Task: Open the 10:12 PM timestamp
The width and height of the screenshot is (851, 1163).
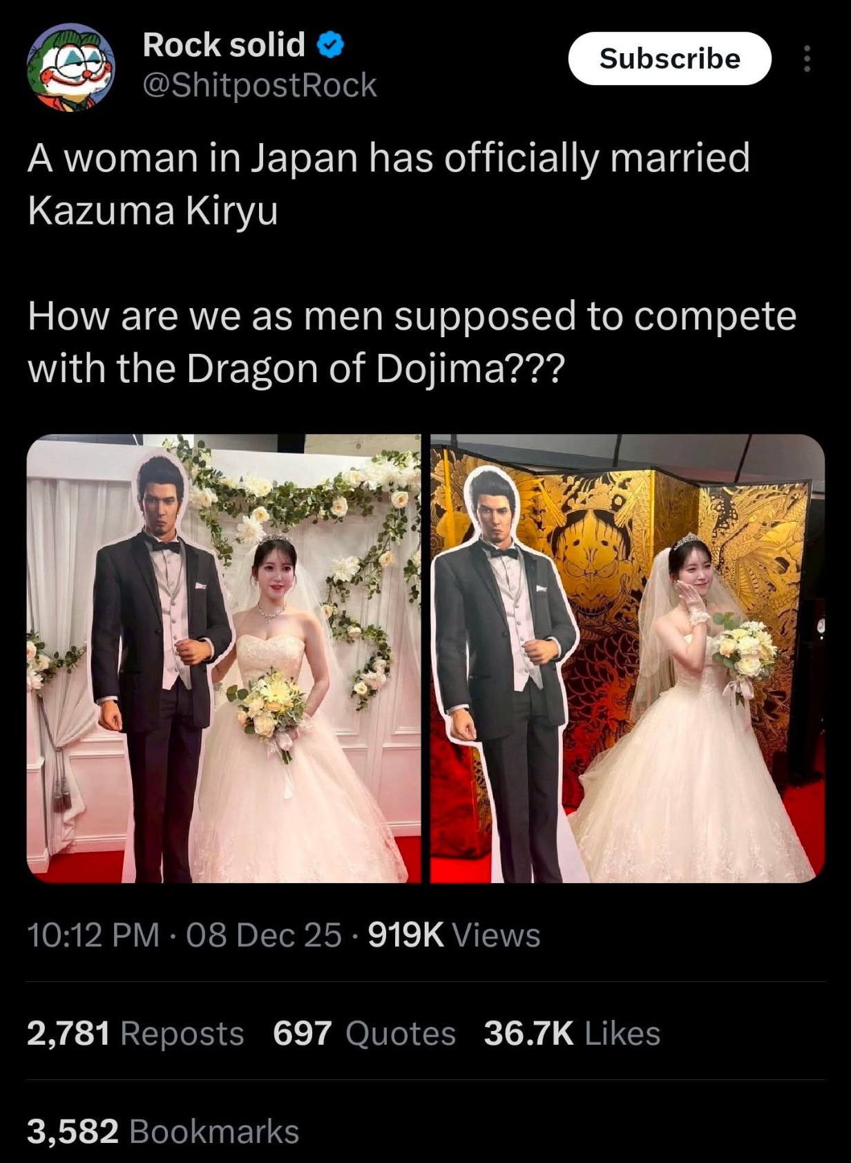Action: click(93, 935)
